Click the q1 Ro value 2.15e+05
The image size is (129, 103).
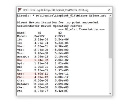point(41,70)
